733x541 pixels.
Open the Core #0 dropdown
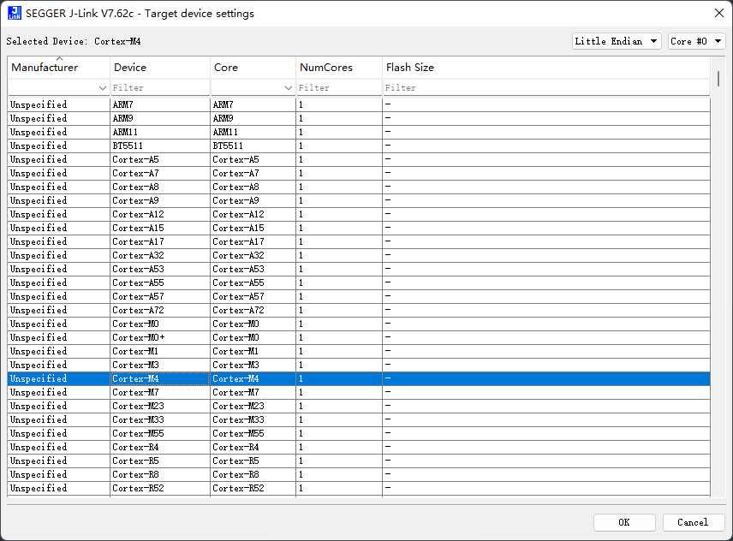pos(696,41)
